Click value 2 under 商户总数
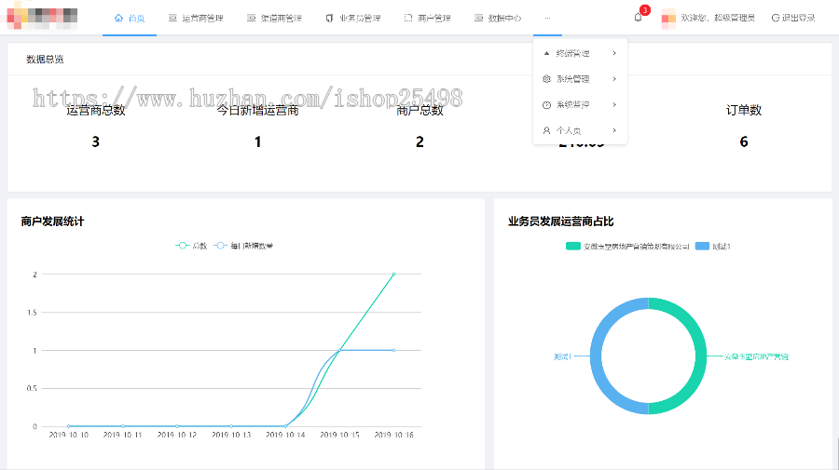The height and width of the screenshot is (470, 839). click(420, 141)
